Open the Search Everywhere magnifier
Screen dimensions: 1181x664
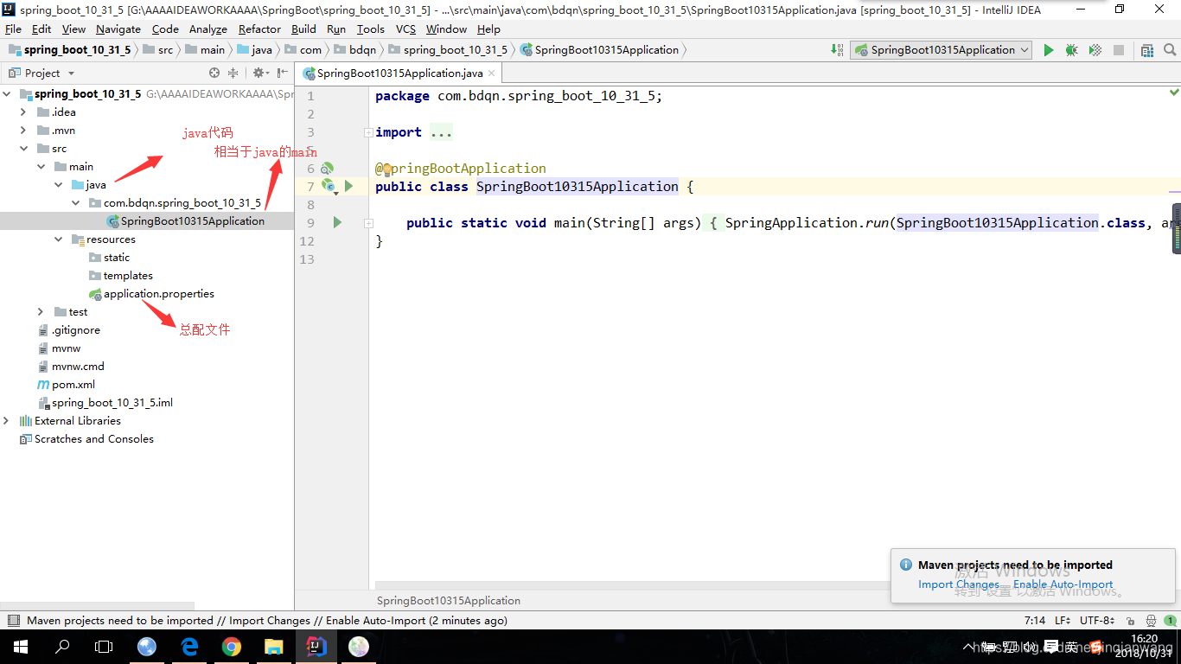pos(1168,50)
